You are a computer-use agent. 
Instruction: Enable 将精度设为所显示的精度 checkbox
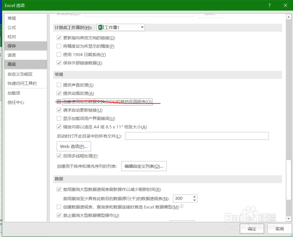[59, 46]
